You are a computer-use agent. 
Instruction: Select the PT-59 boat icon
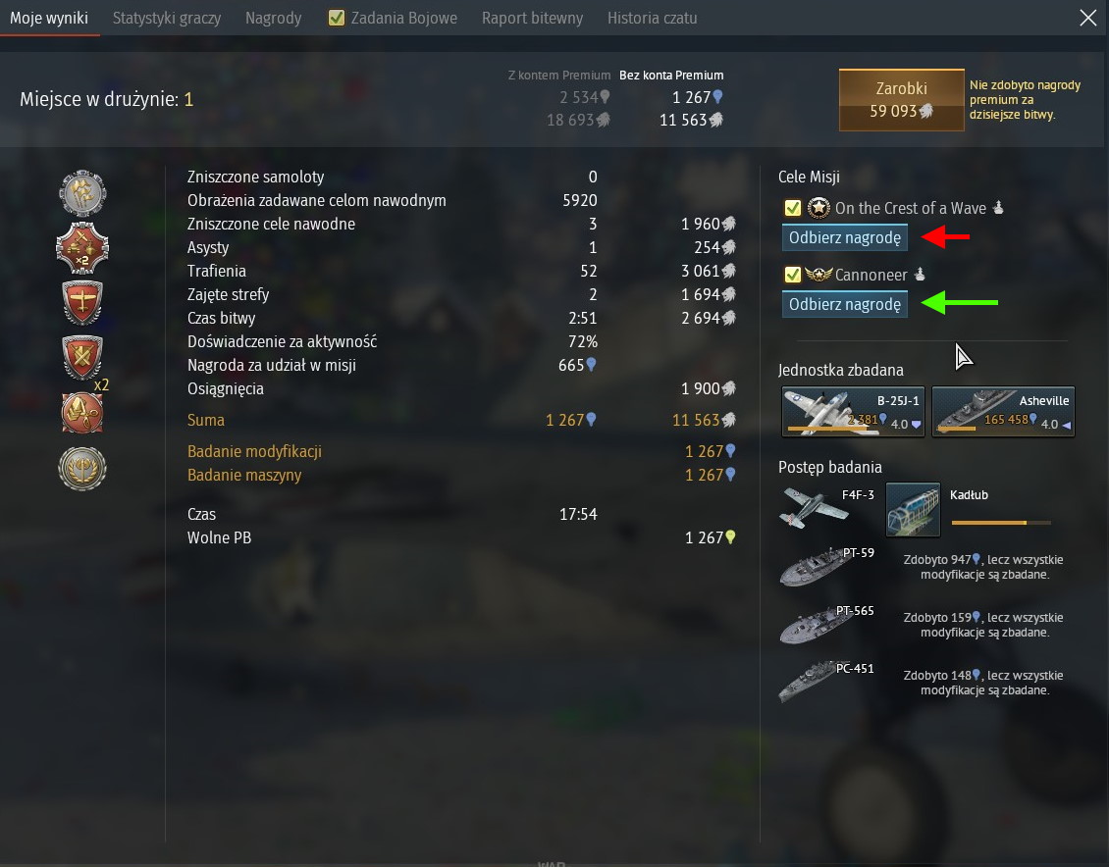click(814, 566)
